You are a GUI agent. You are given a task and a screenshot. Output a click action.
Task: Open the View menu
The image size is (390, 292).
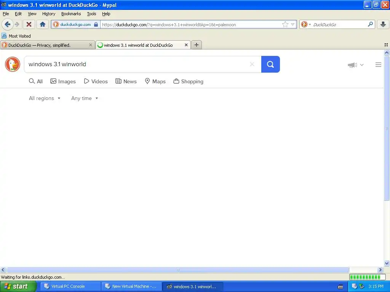click(x=32, y=14)
